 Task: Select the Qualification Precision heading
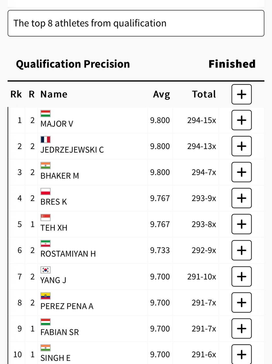[x=73, y=64]
